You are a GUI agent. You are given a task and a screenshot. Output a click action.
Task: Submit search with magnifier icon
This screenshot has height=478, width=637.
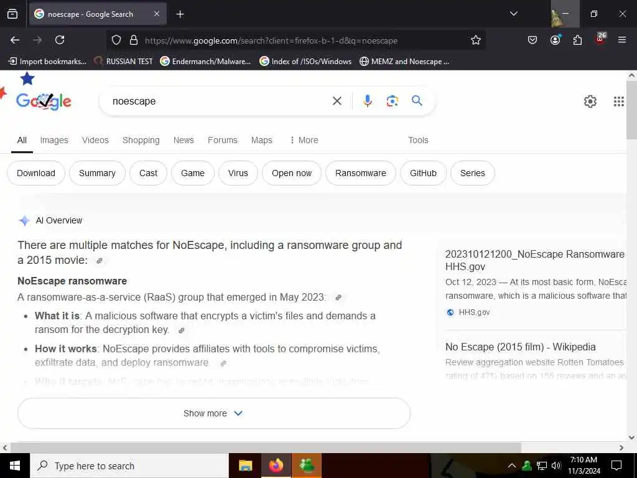click(x=417, y=100)
